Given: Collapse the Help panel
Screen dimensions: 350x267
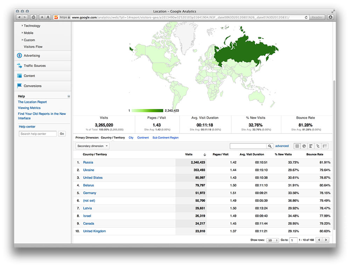Looking at the screenshot, I should click(x=69, y=96).
